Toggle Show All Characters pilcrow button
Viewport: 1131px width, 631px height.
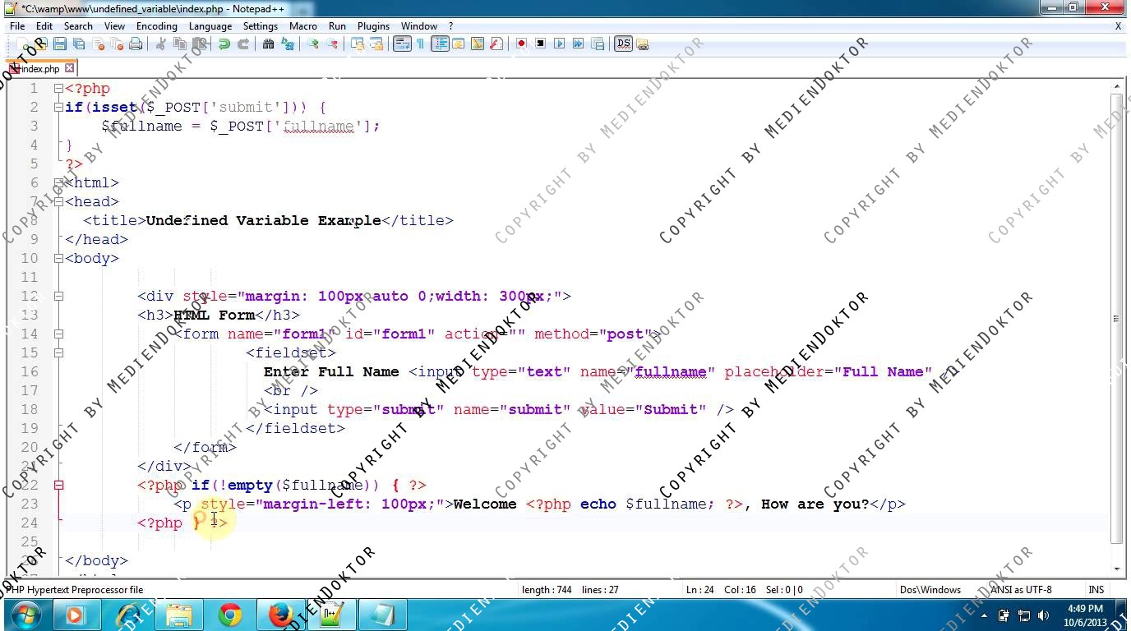420,44
